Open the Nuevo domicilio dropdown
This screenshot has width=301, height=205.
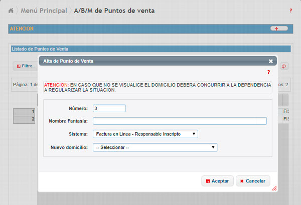[x=155, y=147]
